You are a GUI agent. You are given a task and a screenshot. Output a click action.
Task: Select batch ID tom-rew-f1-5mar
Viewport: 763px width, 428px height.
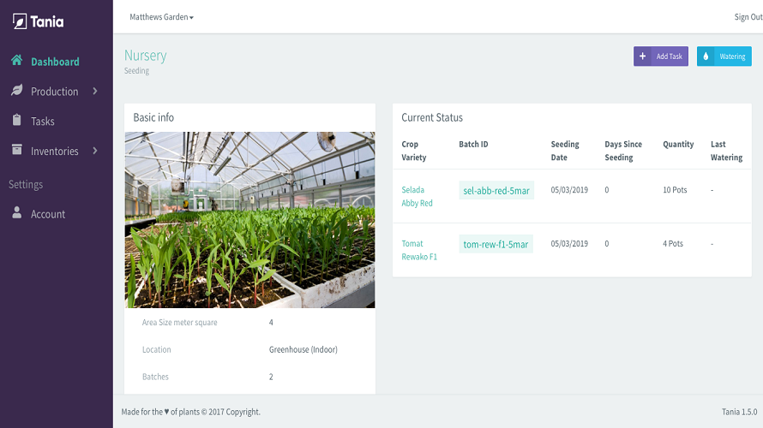pos(496,244)
